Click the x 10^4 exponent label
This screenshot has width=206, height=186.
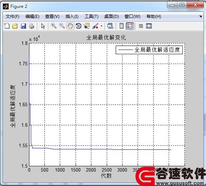pos(34,38)
